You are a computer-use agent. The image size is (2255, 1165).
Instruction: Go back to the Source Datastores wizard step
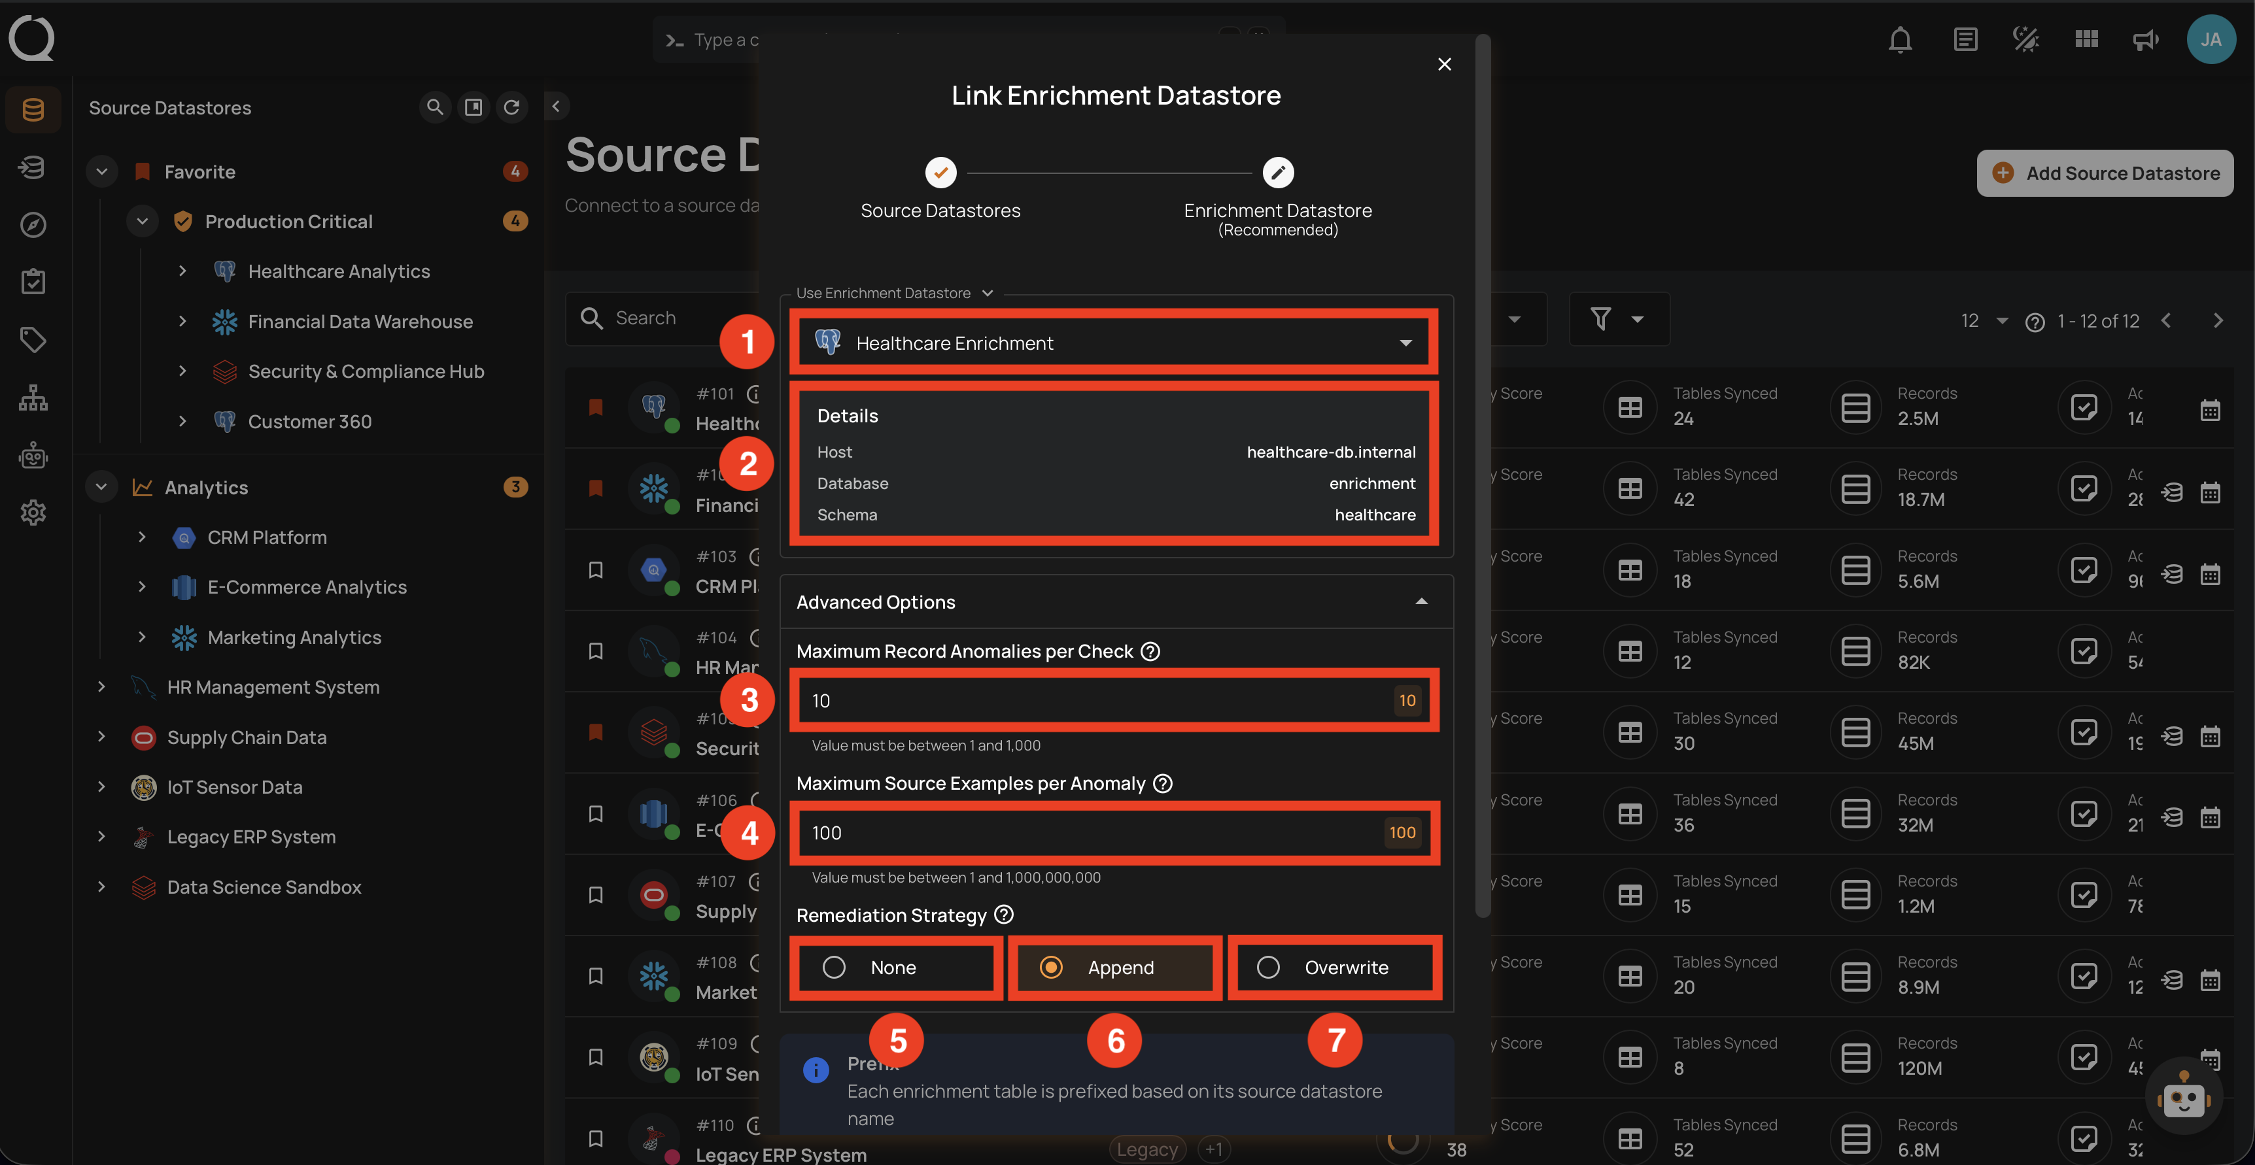tap(940, 173)
